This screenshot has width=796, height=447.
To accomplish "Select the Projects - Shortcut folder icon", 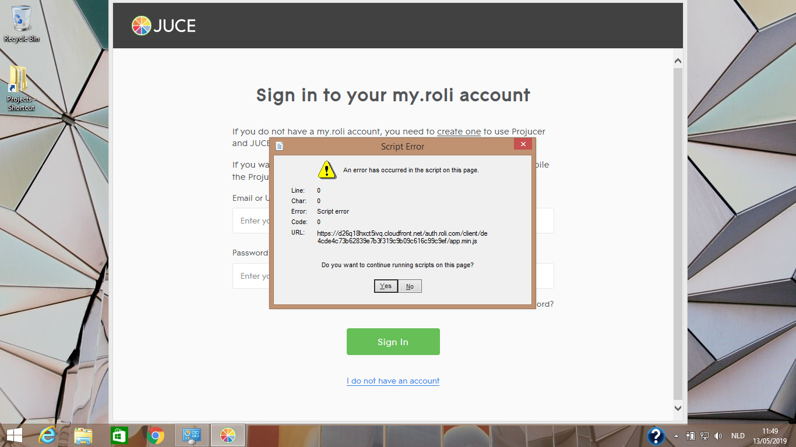I will 21,87.
